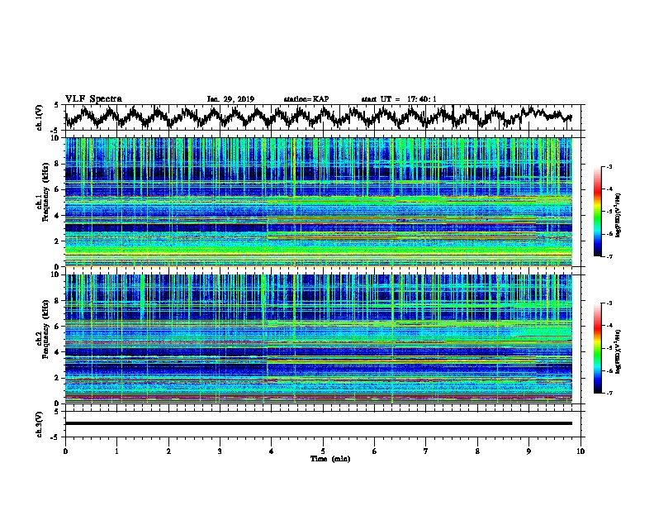Screen dimensions: 654x506
Task: Click the log(PSD) label beside the lower color bar
Action: point(618,351)
